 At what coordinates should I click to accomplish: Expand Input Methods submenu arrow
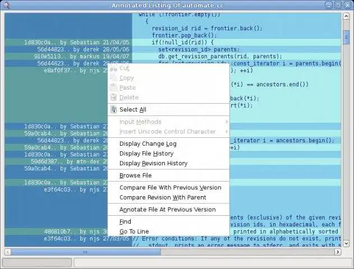click(x=227, y=122)
